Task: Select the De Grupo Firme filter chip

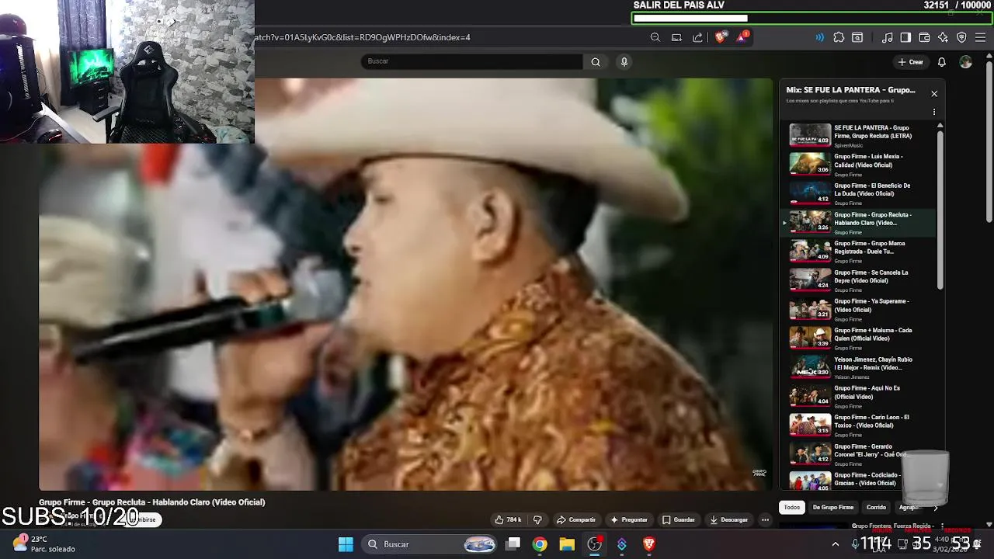Action: (x=833, y=507)
